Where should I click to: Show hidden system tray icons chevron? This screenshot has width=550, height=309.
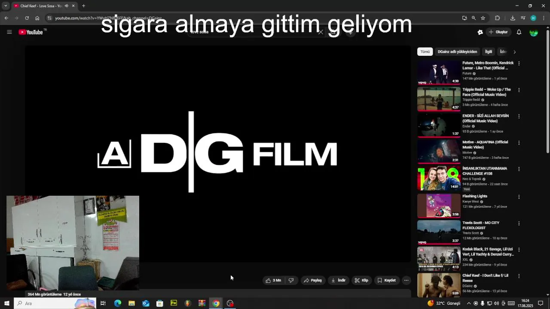tap(469, 303)
